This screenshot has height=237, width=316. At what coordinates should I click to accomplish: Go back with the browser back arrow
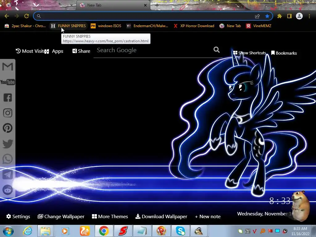pos(7,16)
